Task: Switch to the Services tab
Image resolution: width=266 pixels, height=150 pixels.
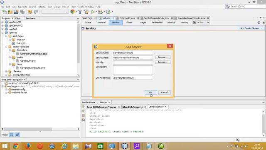Action: tap(30, 18)
